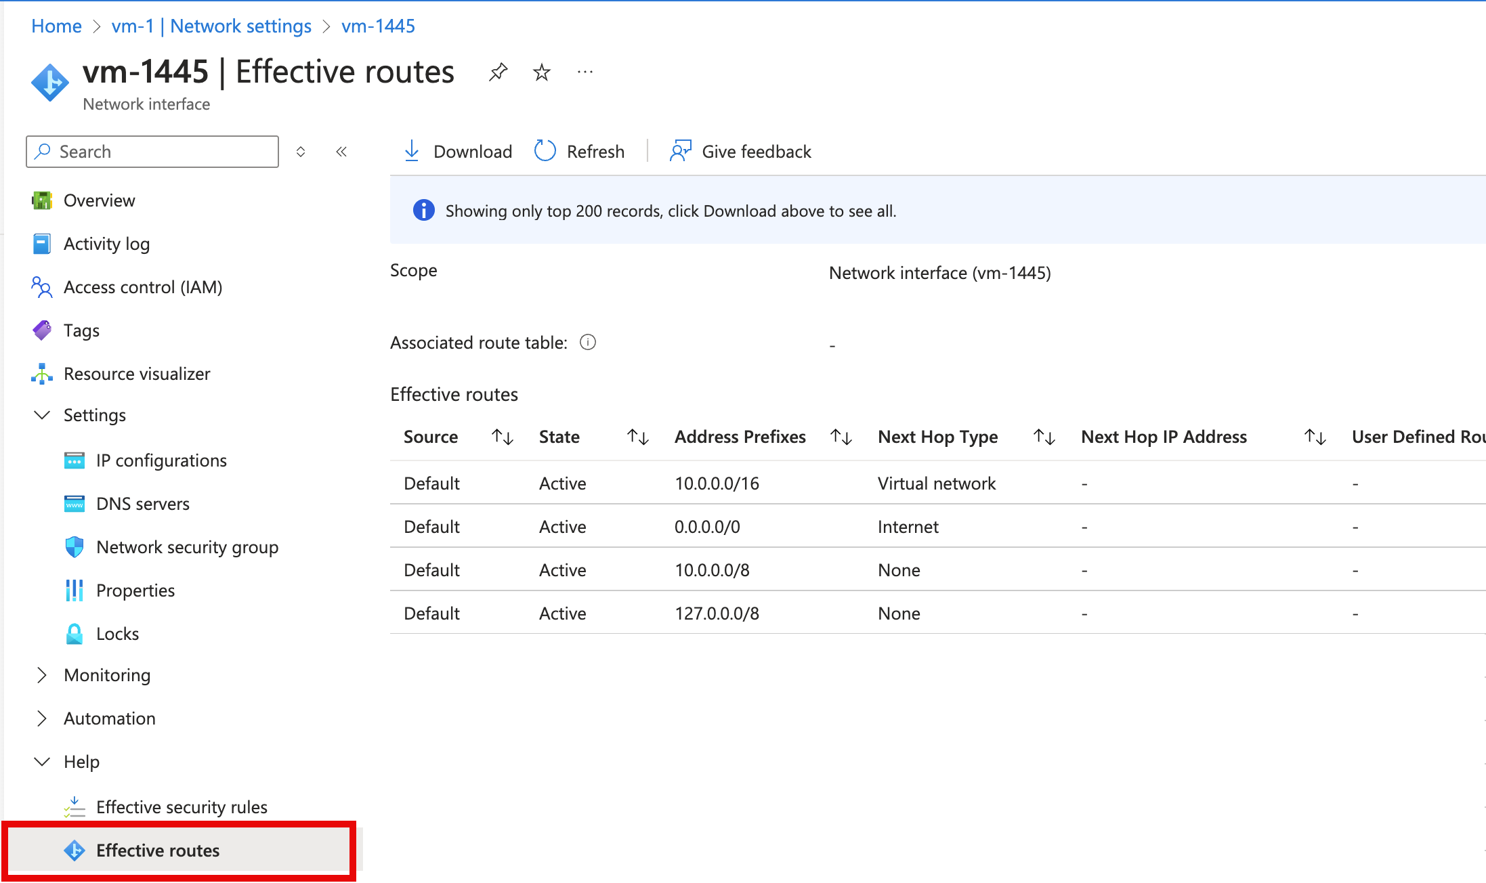Toggle expand/collapse all menu groups
1486x883 pixels.
point(301,152)
